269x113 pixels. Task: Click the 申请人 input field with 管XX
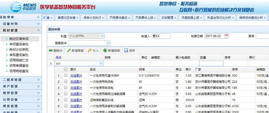point(161,36)
